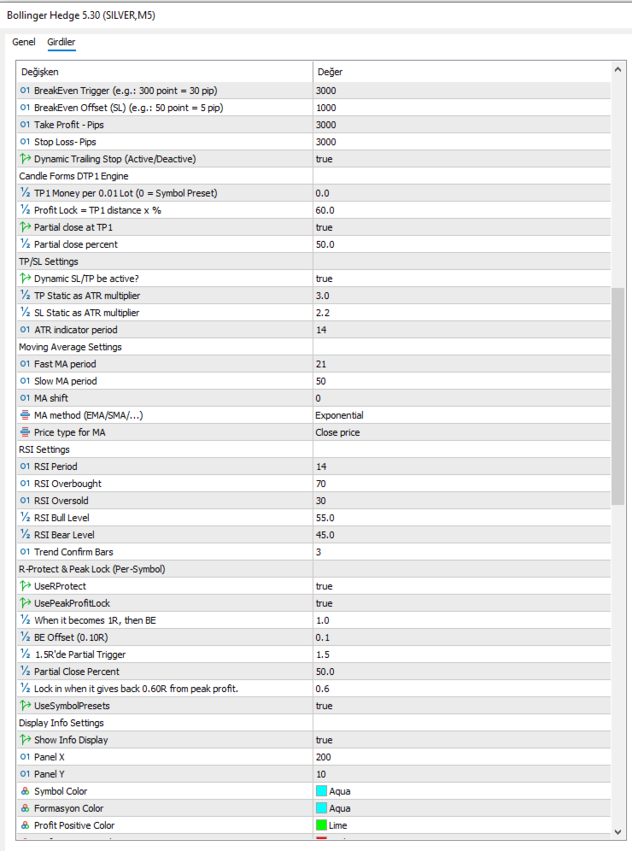Click the integer icon beside RSI Overbought

25,484
